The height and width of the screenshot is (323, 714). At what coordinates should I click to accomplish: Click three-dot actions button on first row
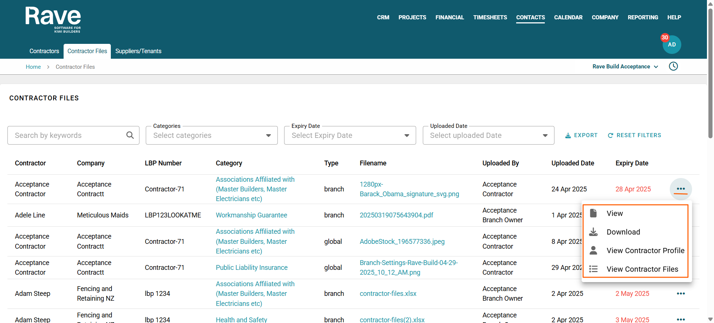click(681, 189)
